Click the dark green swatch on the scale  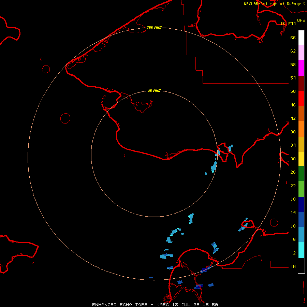click(x=301, y=174)
